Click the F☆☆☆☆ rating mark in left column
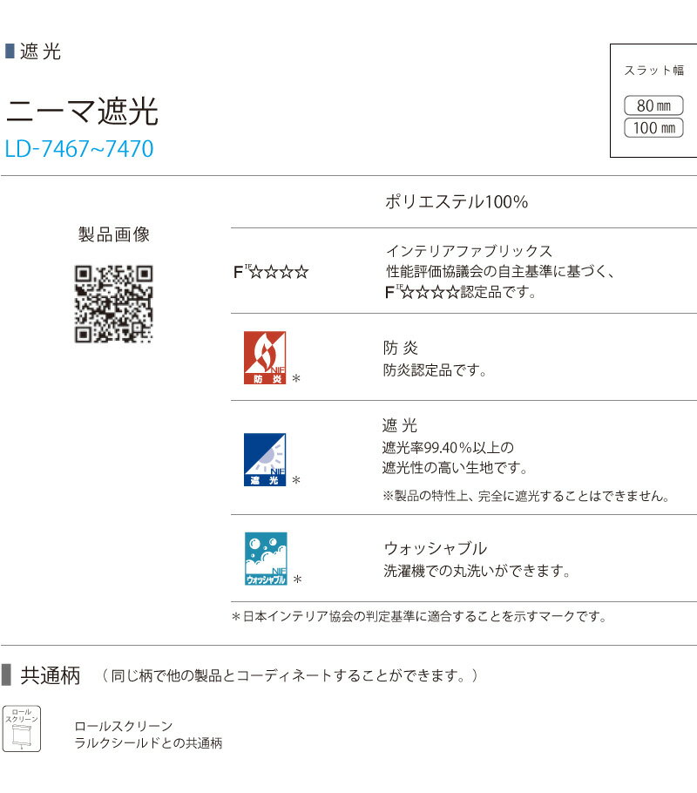The width and height of the screenshot is (697, 793). tap(271, 272)
